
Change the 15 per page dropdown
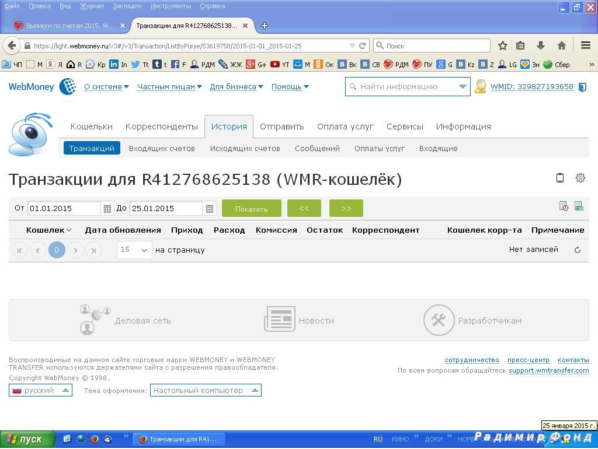tap(134, 250)
